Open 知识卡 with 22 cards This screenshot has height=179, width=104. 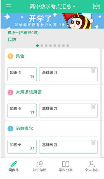pos(22,147)
